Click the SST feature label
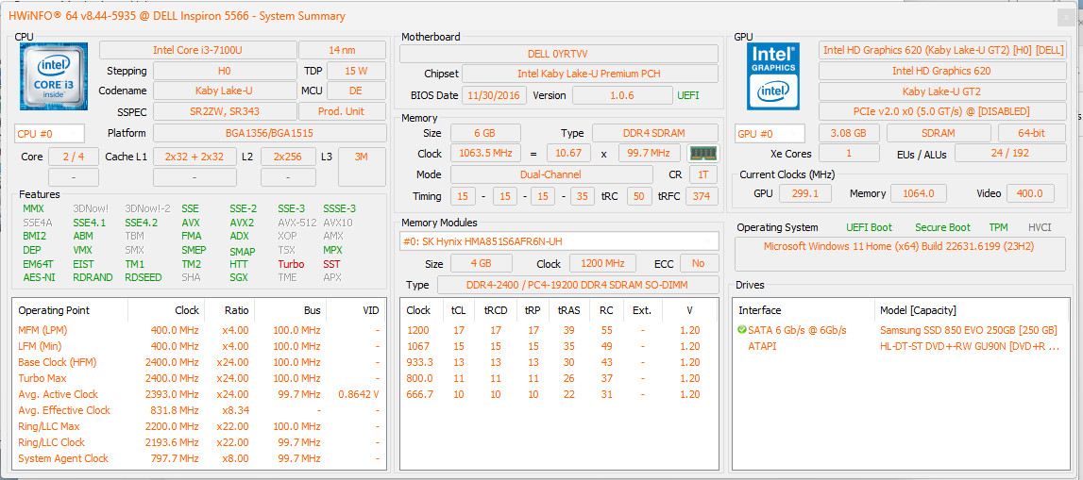The height and width of the screenshot is (480, 1083). (x=331, y=264)
